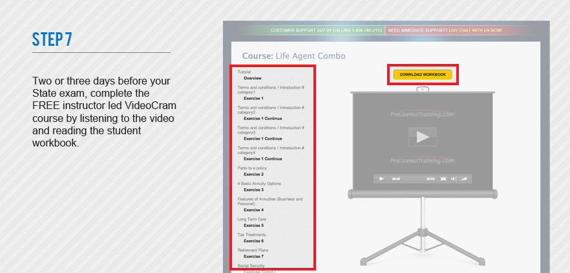Open Exercise 6 under Tax Treatments
This screenshot has width=570, height=273.
[253, 241]
